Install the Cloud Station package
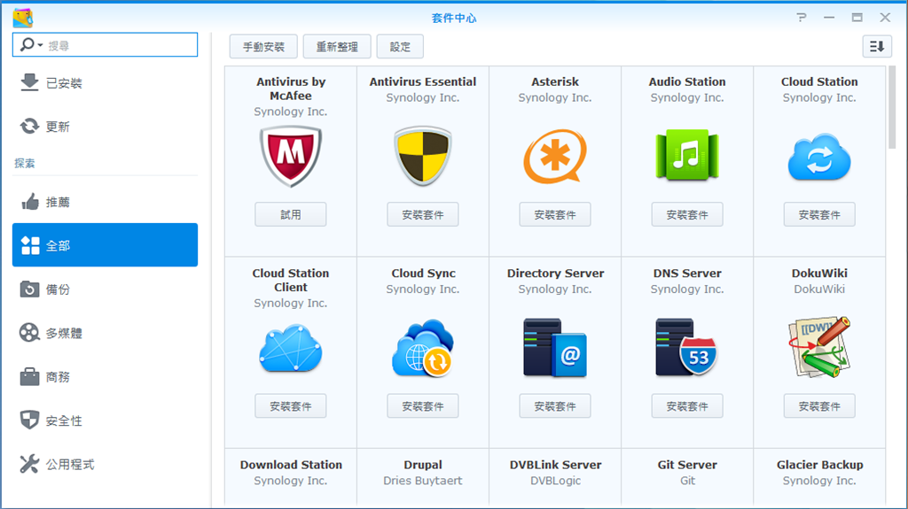The image size is (908, 509). 818,214
